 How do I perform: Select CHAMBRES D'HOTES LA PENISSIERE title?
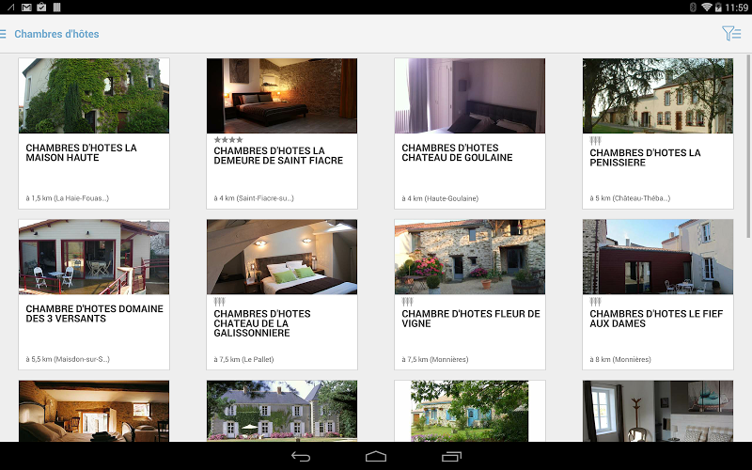click(x=645, y=157)
